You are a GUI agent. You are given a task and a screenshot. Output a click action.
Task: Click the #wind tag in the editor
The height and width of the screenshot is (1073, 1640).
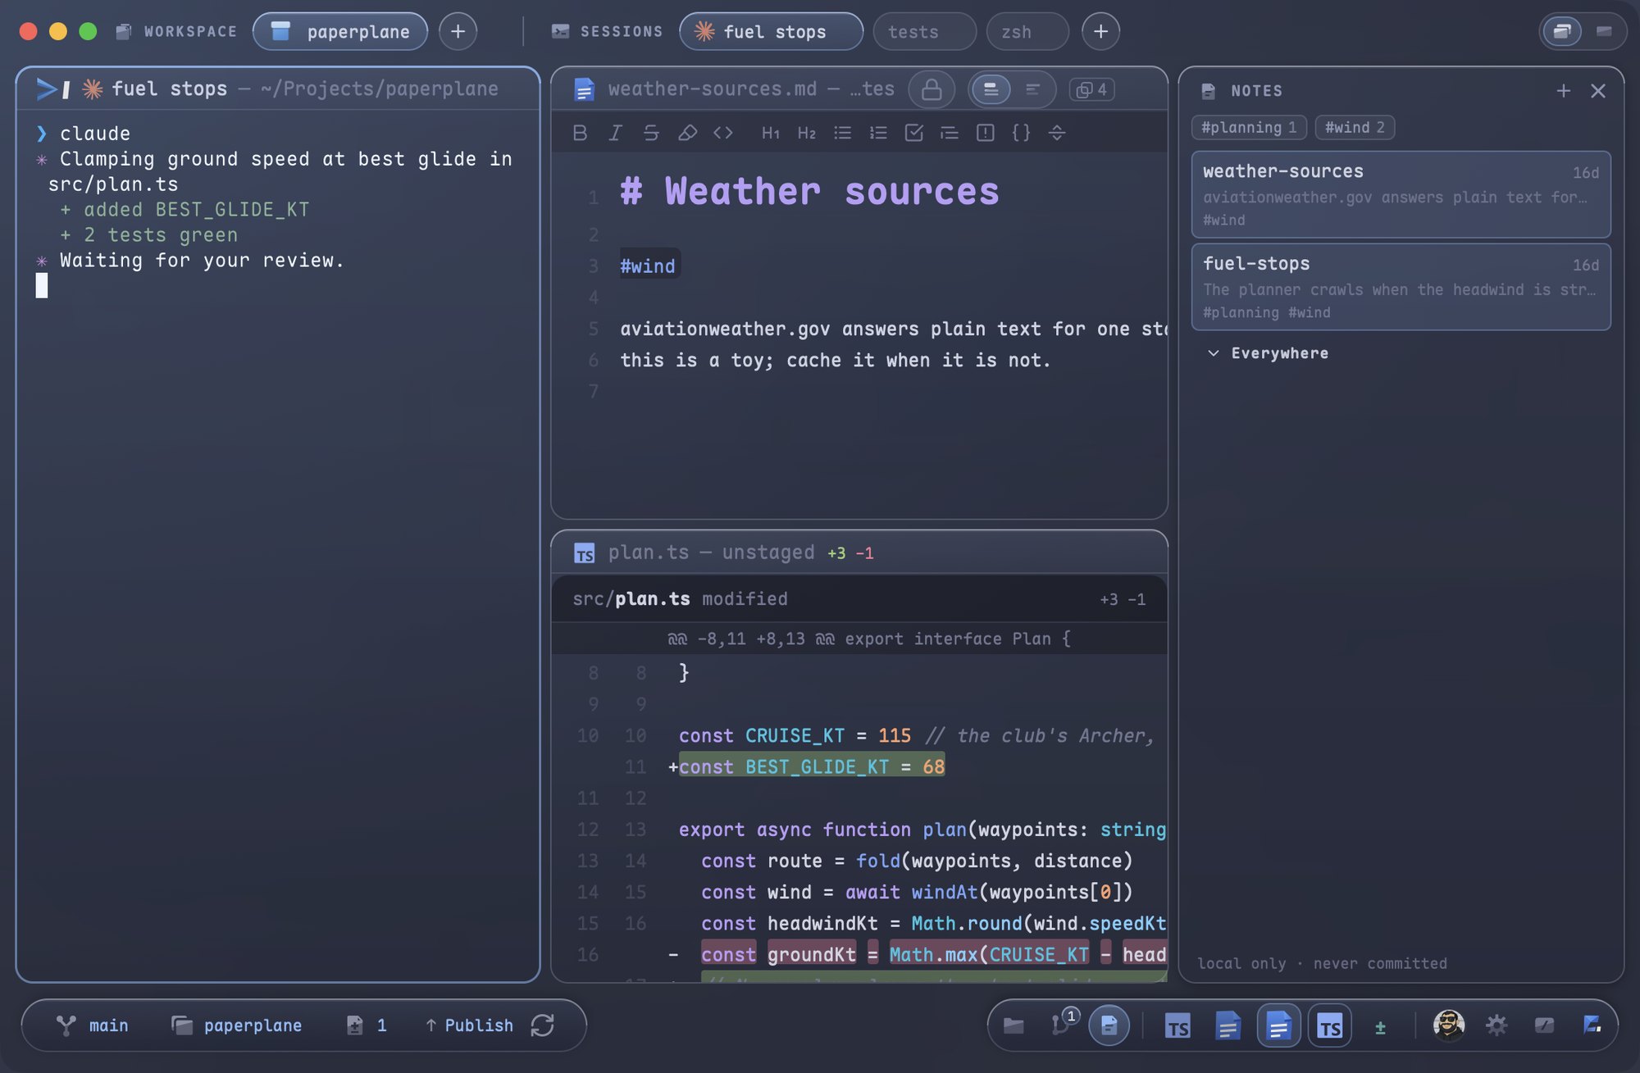648,266
